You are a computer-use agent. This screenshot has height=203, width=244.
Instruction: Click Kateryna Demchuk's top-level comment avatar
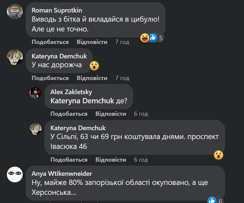tap(15, 58)
